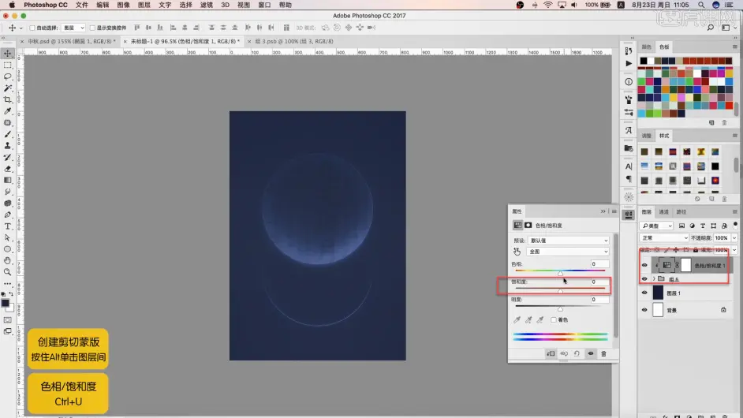Screen dimensions: 743x418
Task: Open the 预设 默认值 preset dropdown
Action: click(568, 241)
